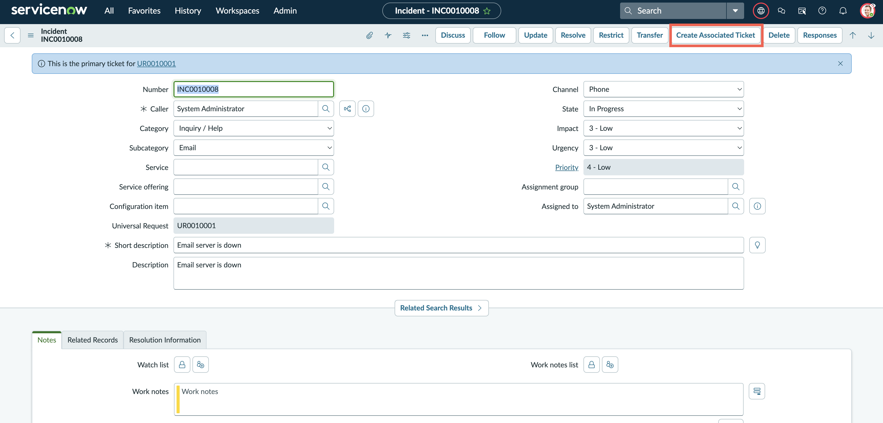The image size is (883, 423).
Task: Open the Favorites menu
Action: tap(144, 11)
